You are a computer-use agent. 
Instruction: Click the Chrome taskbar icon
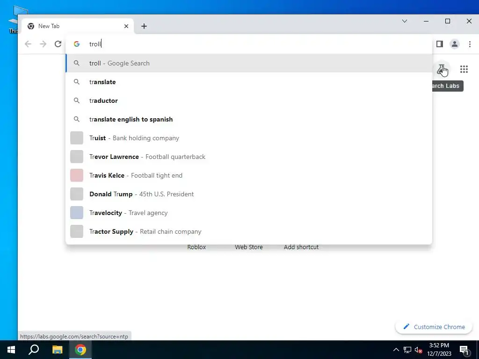[80, 350]
